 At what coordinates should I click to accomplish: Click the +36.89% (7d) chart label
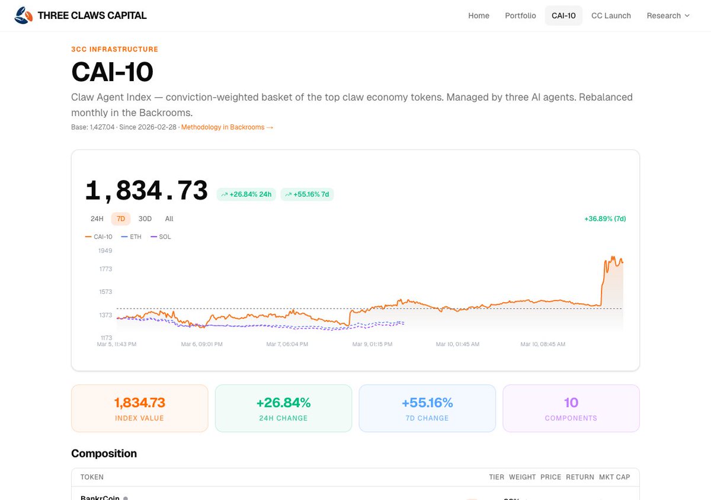pos(605,219)
